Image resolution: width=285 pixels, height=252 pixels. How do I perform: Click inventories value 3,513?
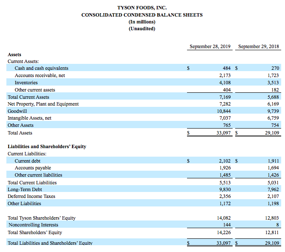click(273, 83)
